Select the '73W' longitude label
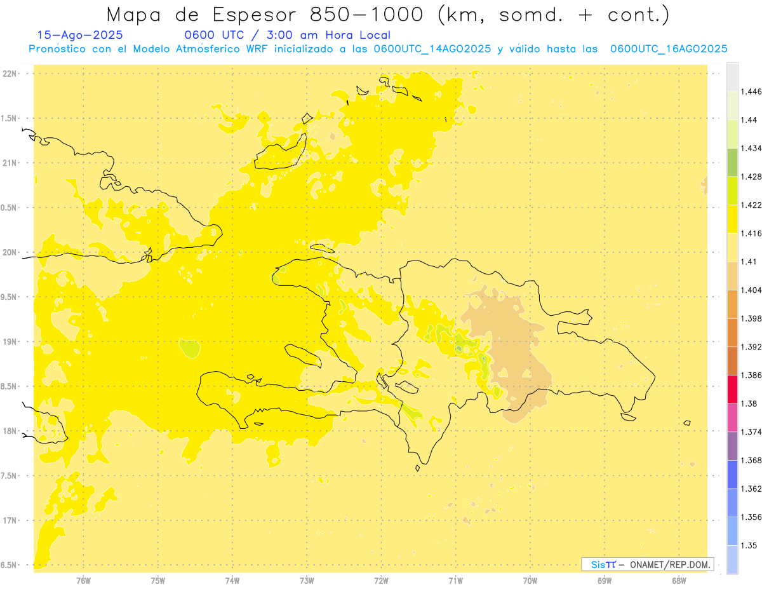This screenshot has height=589, width=762. (307, 581)
